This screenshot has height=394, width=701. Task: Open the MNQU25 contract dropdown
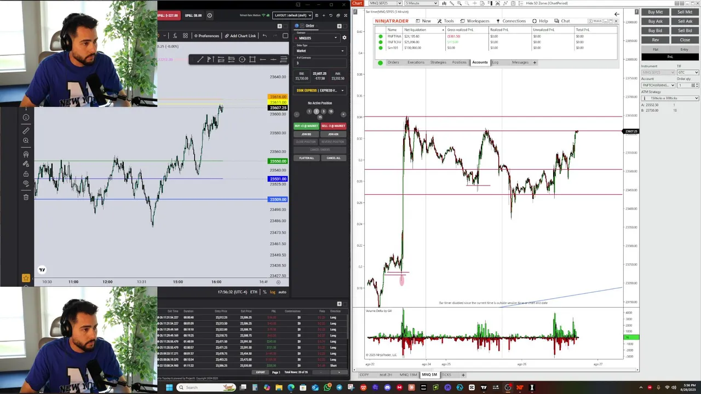click(x=318, y=38)
